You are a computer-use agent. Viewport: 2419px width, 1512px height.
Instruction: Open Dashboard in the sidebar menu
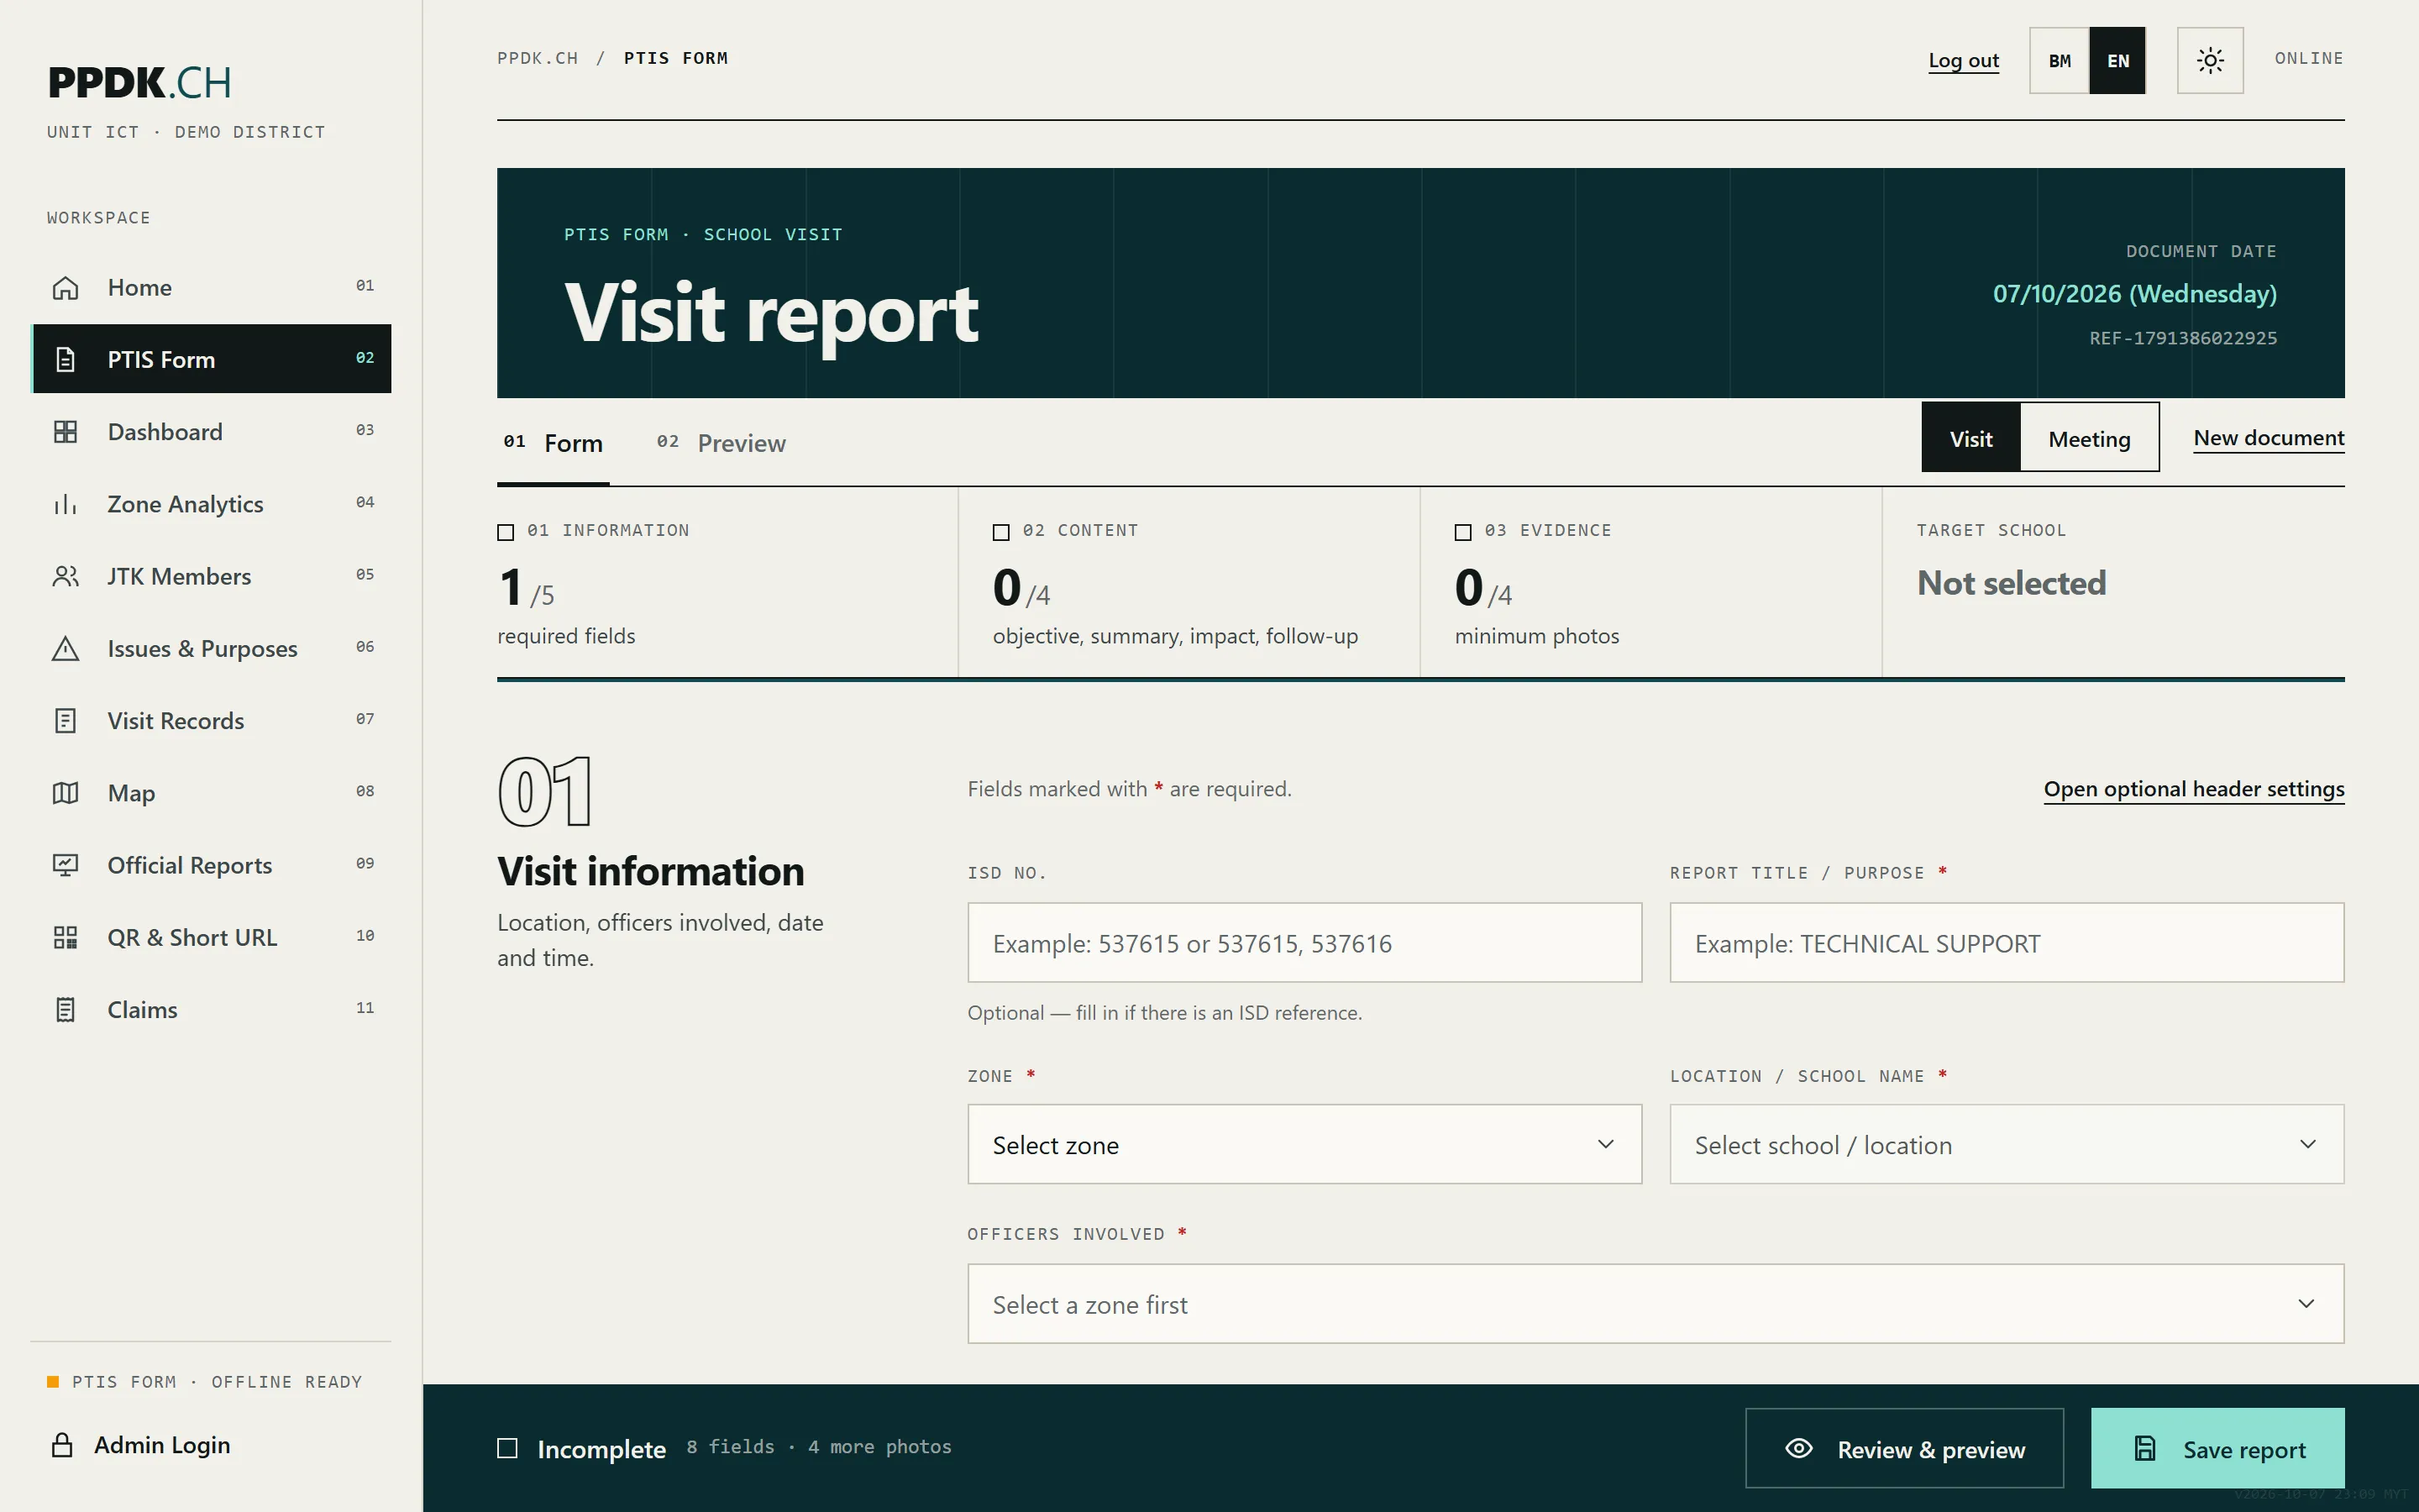[212, 432]
